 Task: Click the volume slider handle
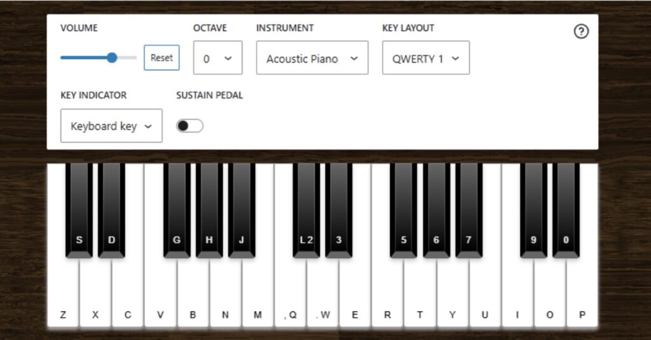click(x=112, y=58)
